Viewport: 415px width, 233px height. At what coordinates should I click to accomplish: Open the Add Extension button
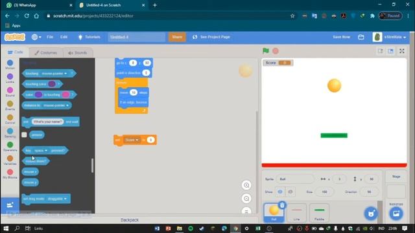(10, 205)
